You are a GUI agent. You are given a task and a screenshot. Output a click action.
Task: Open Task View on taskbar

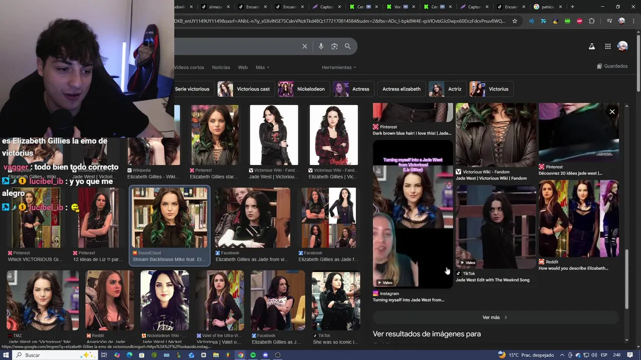(x=104, y=355)
